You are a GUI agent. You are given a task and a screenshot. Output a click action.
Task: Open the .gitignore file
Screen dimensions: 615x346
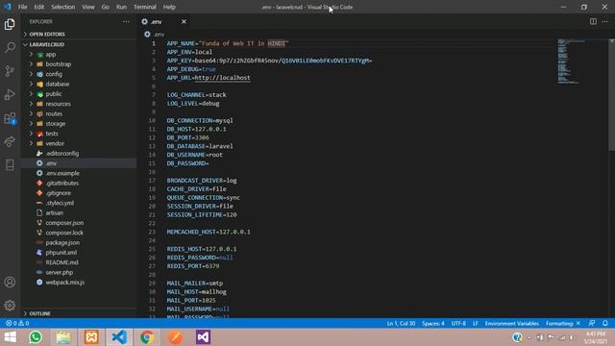(79, 193)
